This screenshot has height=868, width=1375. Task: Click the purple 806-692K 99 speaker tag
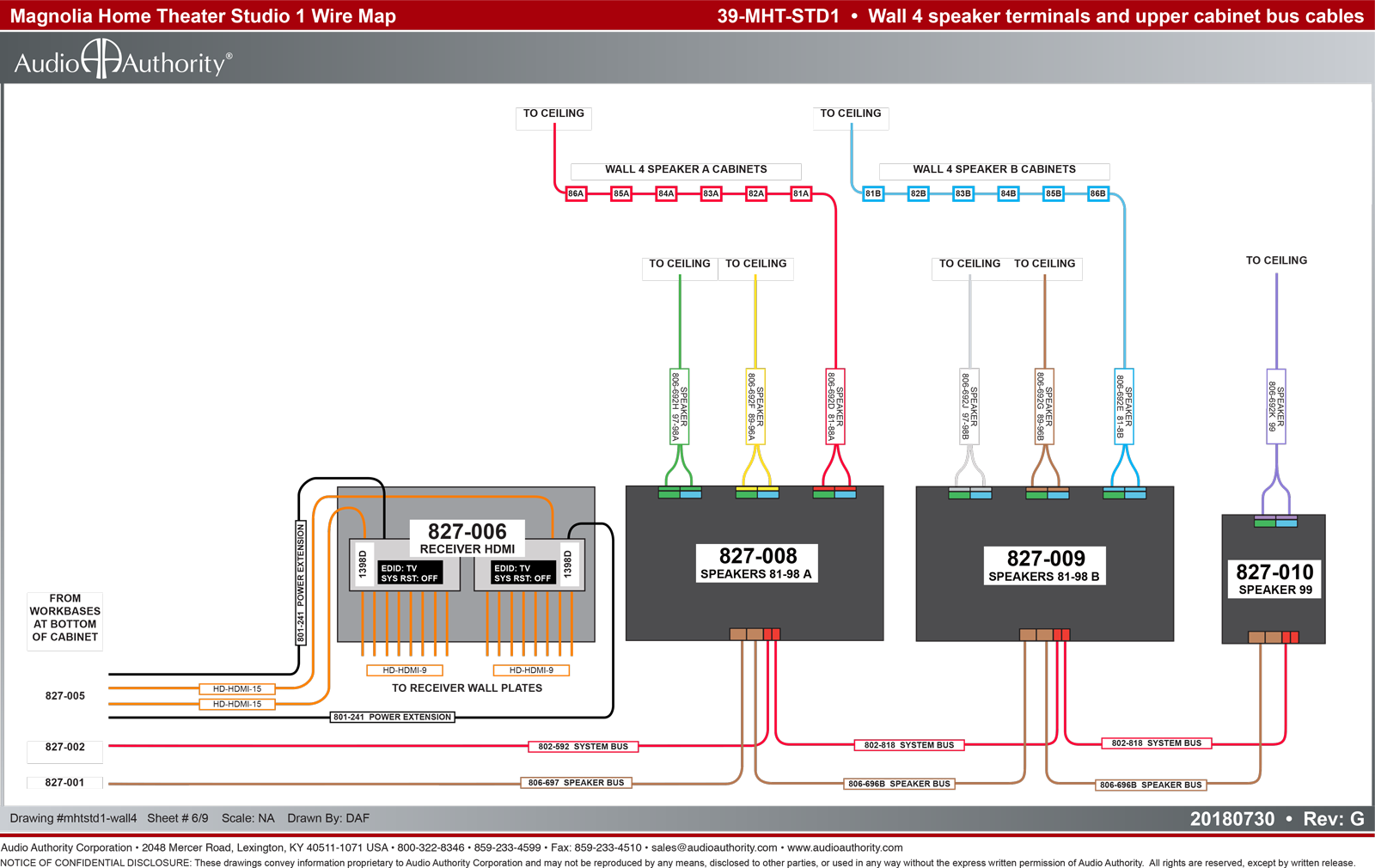(x=1276, y=406)
